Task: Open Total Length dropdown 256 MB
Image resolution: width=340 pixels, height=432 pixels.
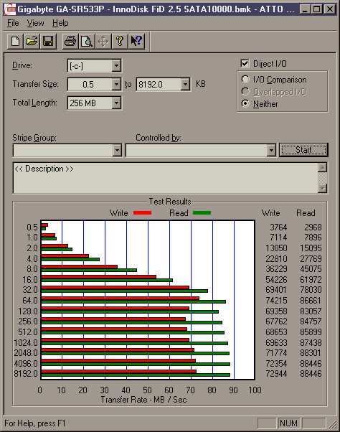Action: tap(116, 103)
